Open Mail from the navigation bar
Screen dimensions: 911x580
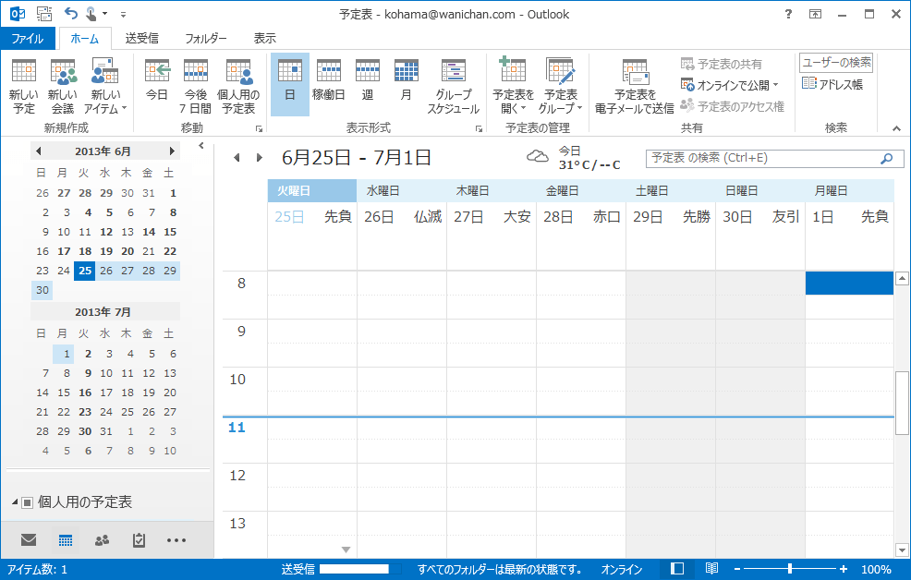[x=29, y=540]
